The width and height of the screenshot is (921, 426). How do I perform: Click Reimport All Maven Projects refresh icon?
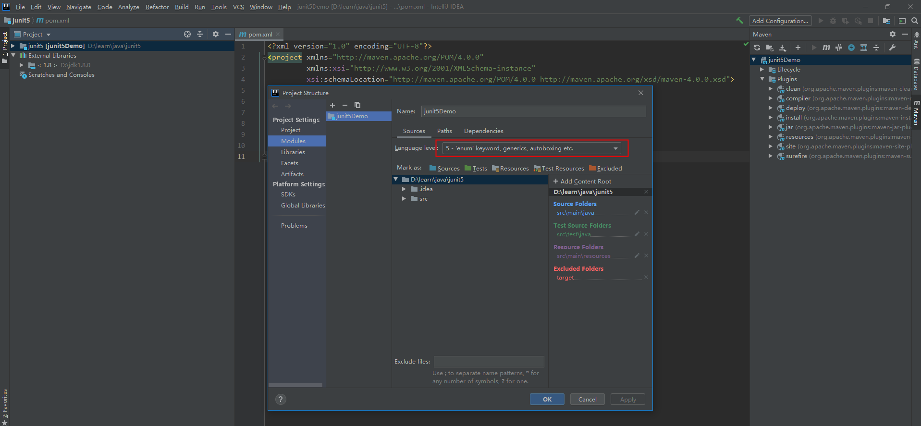(x=757, y=48)
